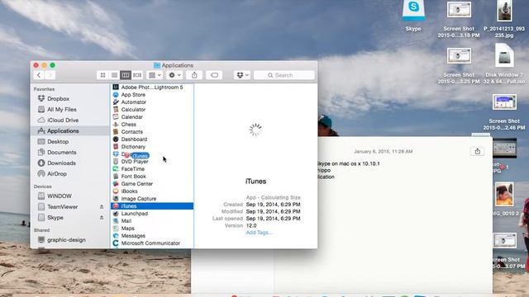Select Calendar in applications list
Image resolution: width=529 pixels, height=297 pixels.
[152, 117]
